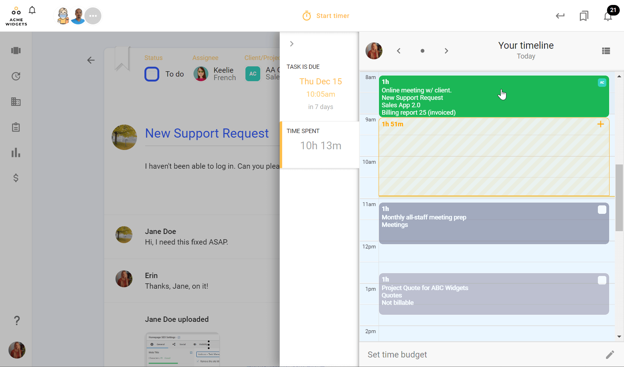Open the time history sidebar icon
624x367 pixels.
[16, 76]
